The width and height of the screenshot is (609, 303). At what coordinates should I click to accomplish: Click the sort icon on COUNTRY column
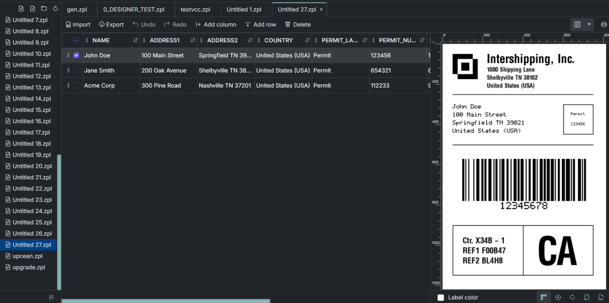[307, 40]
